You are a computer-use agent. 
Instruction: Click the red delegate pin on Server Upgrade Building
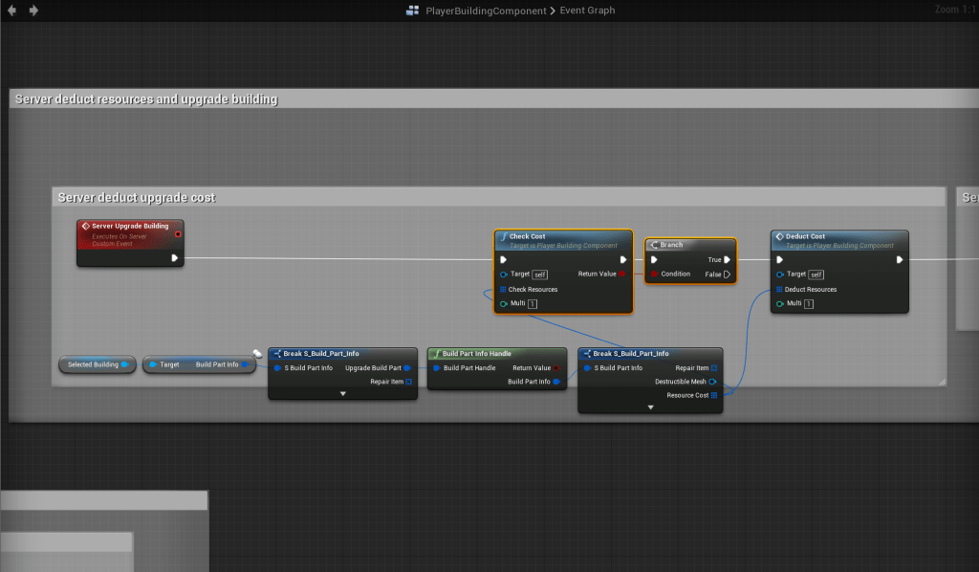[x=178, y=233]
